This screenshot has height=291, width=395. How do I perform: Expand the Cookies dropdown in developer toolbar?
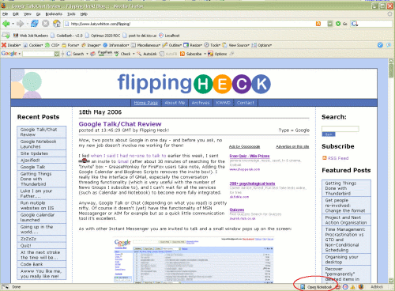coord(34,45)
